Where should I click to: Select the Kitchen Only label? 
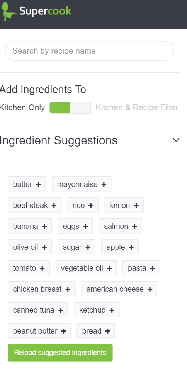pos(22,107)
